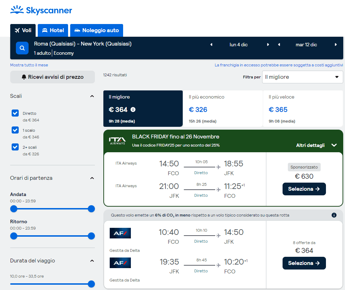Click Andata slider right handle
This screenshot has height=290, width=345.
click(x=91, y=209)
